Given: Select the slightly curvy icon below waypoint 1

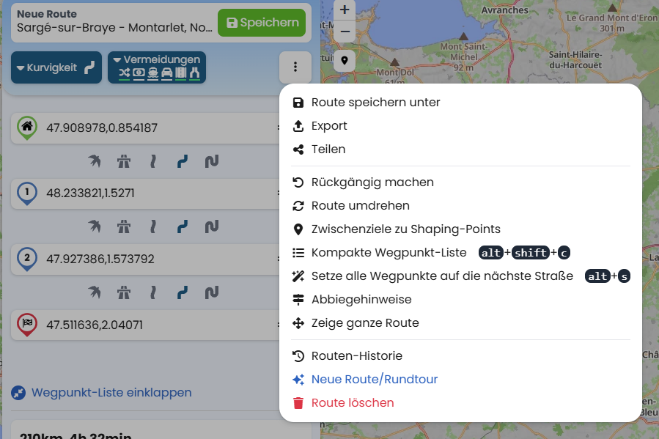Looking at the screenshot, I should click(153, 227).
